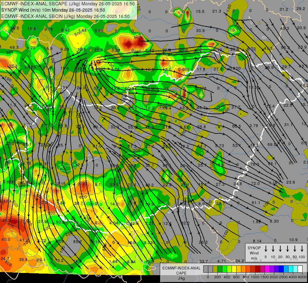Click the SBCIN value 55.3 on map
Image resolution: width=308 pixels, height=283 pixels.
pos(285,47)
